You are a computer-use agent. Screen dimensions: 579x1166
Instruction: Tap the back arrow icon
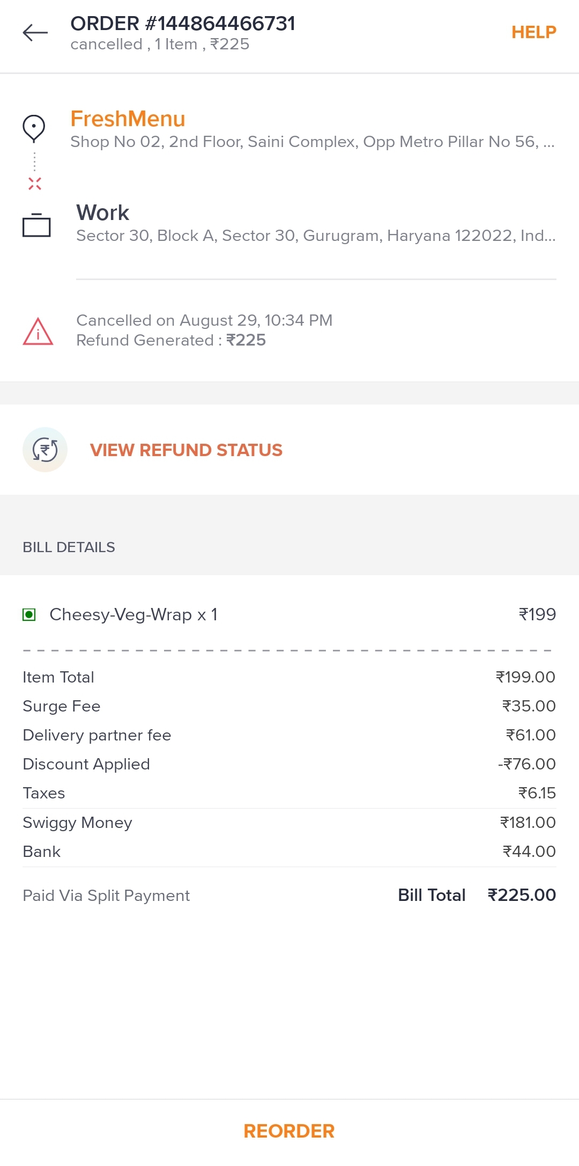pyautogui.click(x=35, y=33)
